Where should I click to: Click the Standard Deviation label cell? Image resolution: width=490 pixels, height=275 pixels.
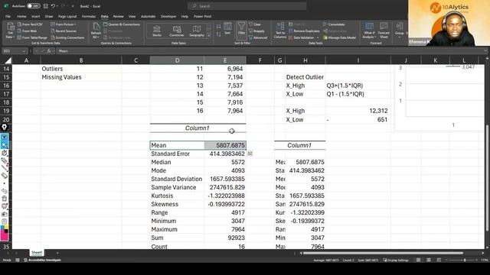point(177,179)
